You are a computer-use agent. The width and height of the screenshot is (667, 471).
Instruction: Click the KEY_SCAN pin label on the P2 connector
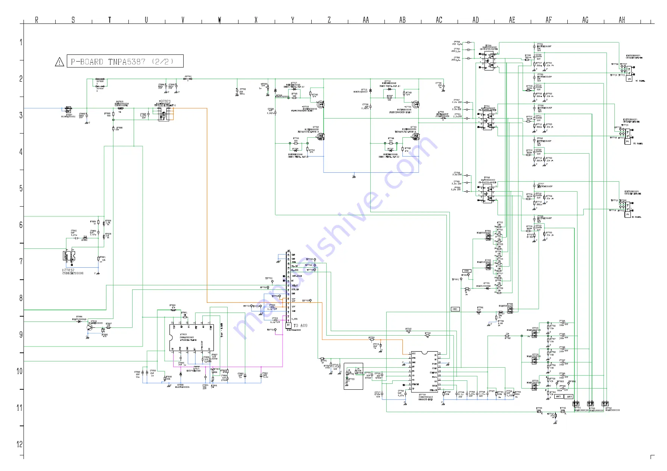tap(297, 276)
